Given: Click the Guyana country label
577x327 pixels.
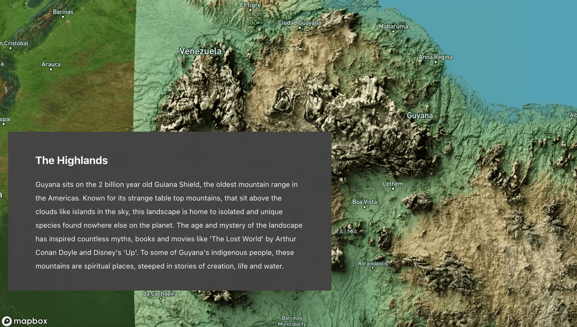Looking at the screenshot, I should (x=420, y=115).
